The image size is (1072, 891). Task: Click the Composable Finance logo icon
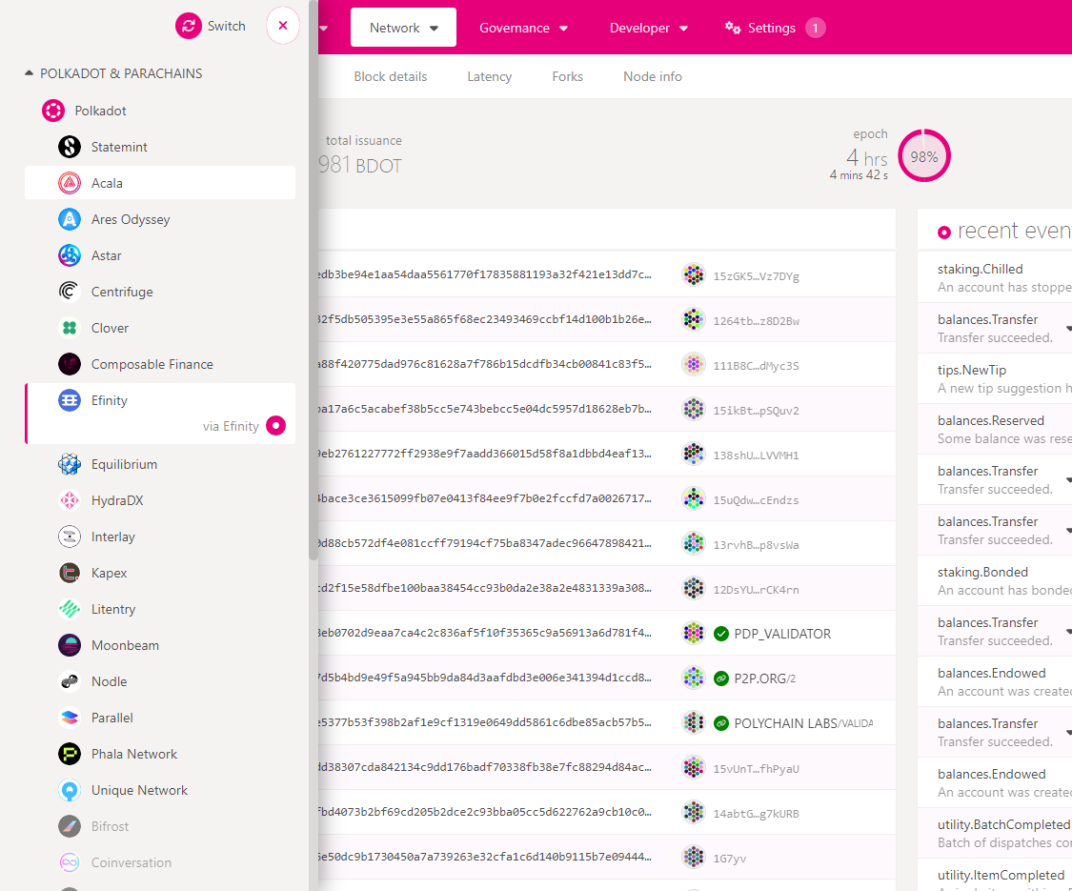(x=69, y=364)
